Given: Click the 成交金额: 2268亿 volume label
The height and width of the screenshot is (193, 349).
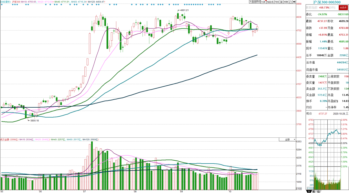Looking at the screenshot, I should click(9, 140).
